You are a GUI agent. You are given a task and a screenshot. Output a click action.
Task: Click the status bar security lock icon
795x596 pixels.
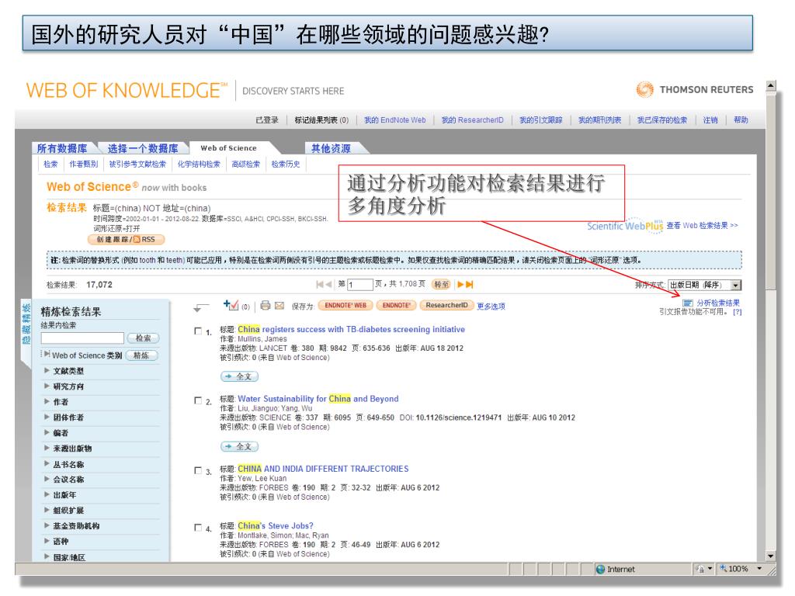tap(701, 569)
